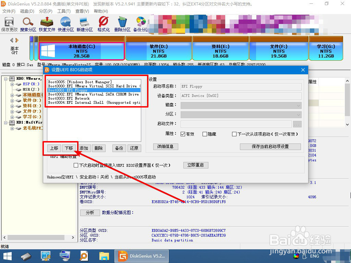Viewport: 351px width, 263px height.
Task: Click the 分析 (analyze) button
Action: 90,212
